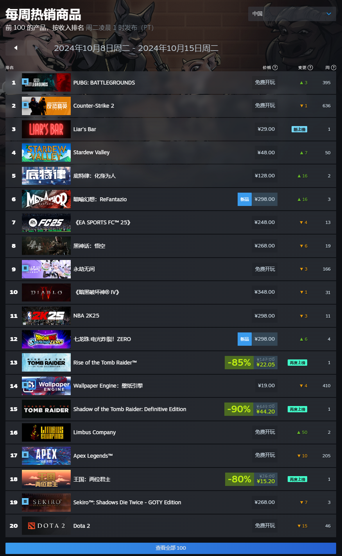Click the Dota 2 thumbnail image

[x=46, y=526]
